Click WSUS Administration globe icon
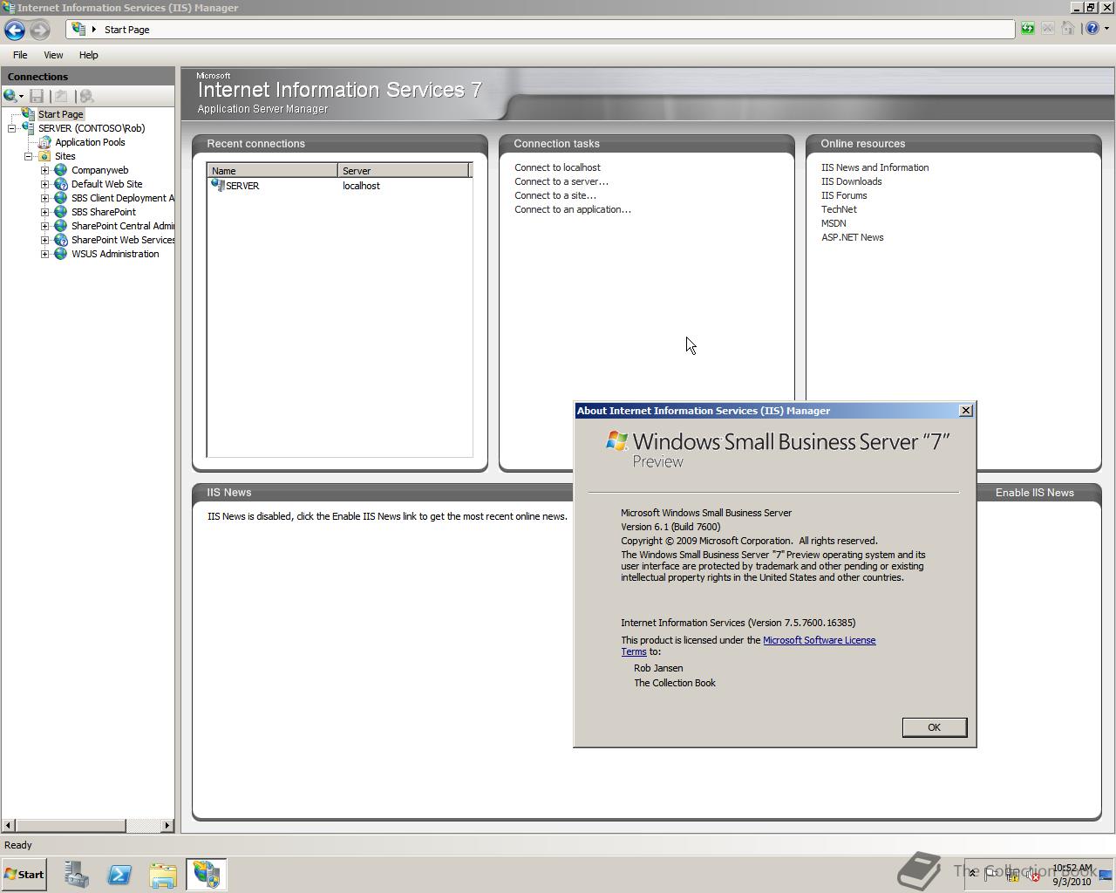 point(61,254)
